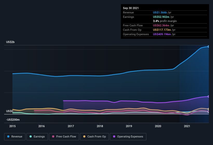This screenshot has width=213, height=145.
Task: Click the Free Cash Flow label in tooltip
Action: (x=133, y=25)
